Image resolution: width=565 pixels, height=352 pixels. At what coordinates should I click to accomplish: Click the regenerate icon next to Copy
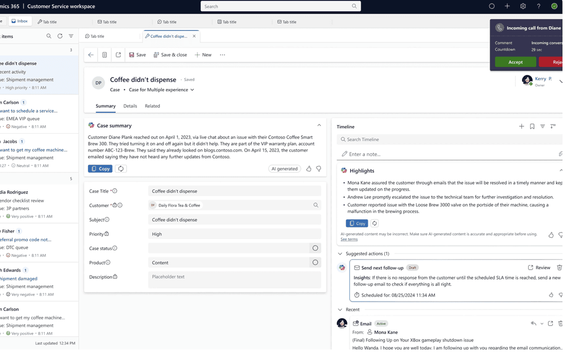(120, 168)
